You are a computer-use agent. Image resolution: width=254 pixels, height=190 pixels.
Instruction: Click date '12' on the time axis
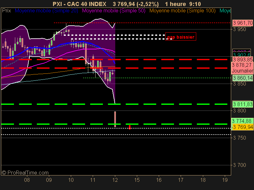115,180
